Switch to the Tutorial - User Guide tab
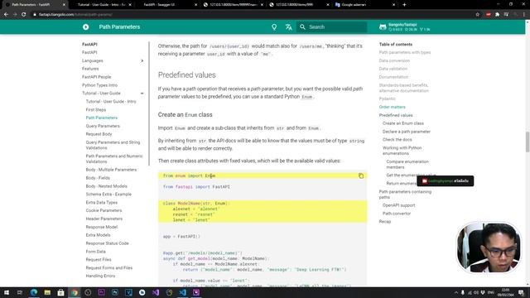 [101, 5]
